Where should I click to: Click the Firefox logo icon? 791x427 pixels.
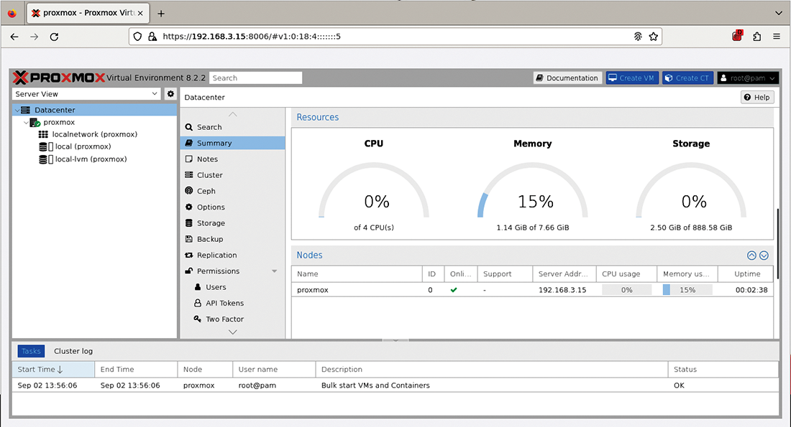coord(12,14)
